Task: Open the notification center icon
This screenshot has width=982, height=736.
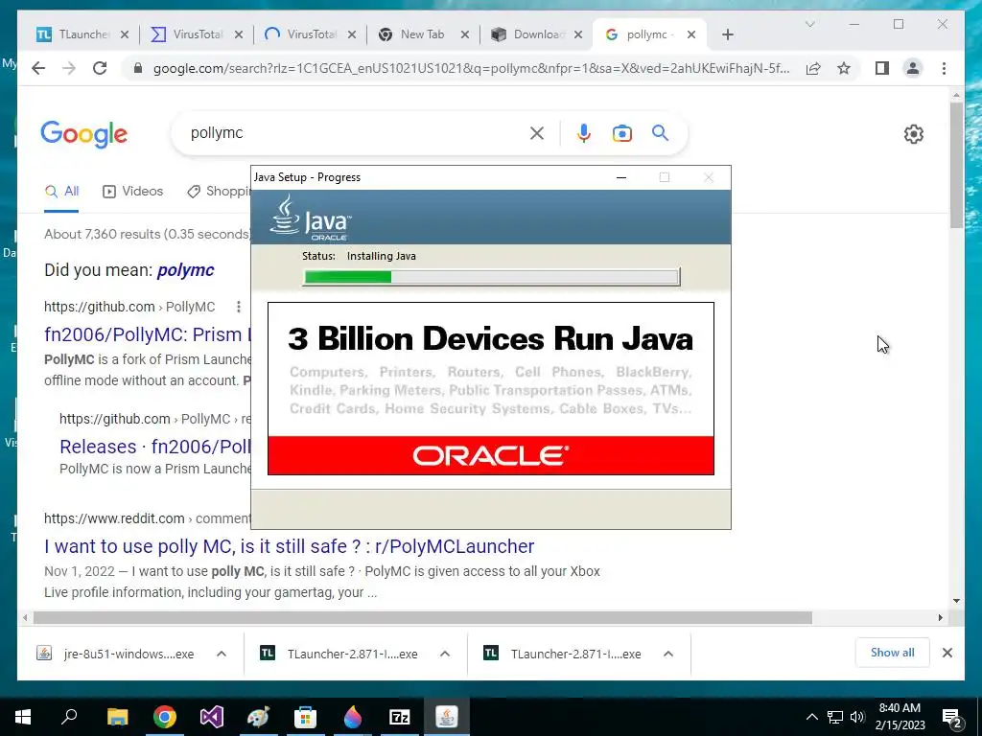Action: 952,718
